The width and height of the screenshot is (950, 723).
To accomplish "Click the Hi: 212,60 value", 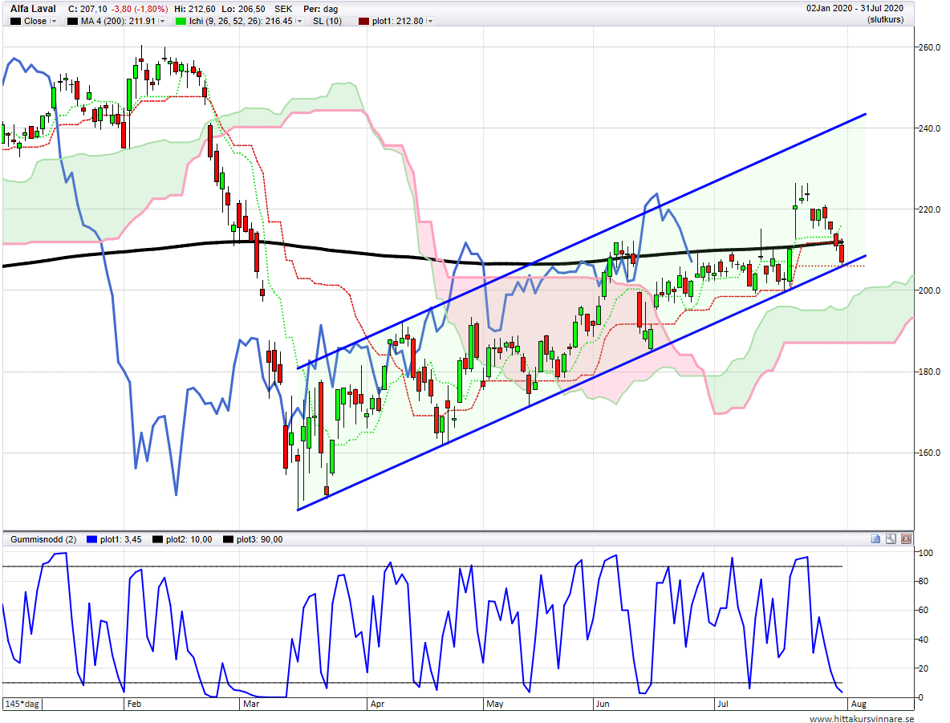I will tap(194, 9).
